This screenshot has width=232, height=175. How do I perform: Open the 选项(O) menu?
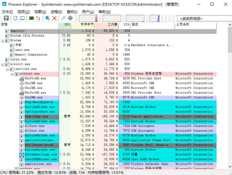point(24,12)
